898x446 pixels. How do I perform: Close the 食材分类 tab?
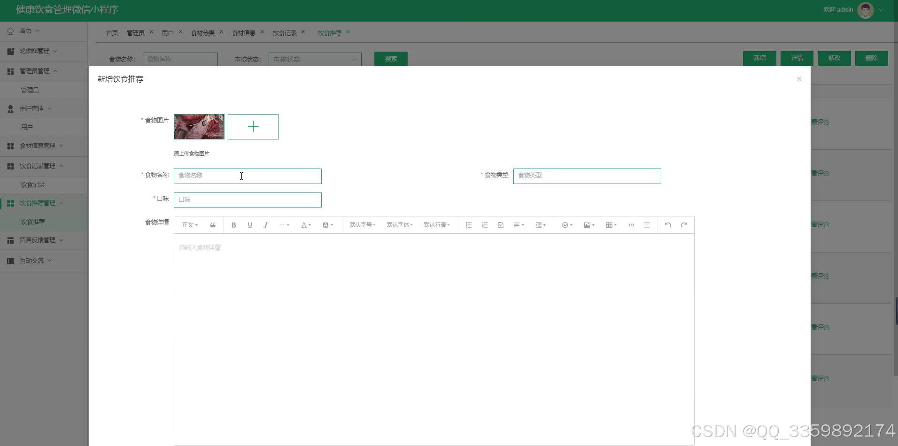point(221,32)
